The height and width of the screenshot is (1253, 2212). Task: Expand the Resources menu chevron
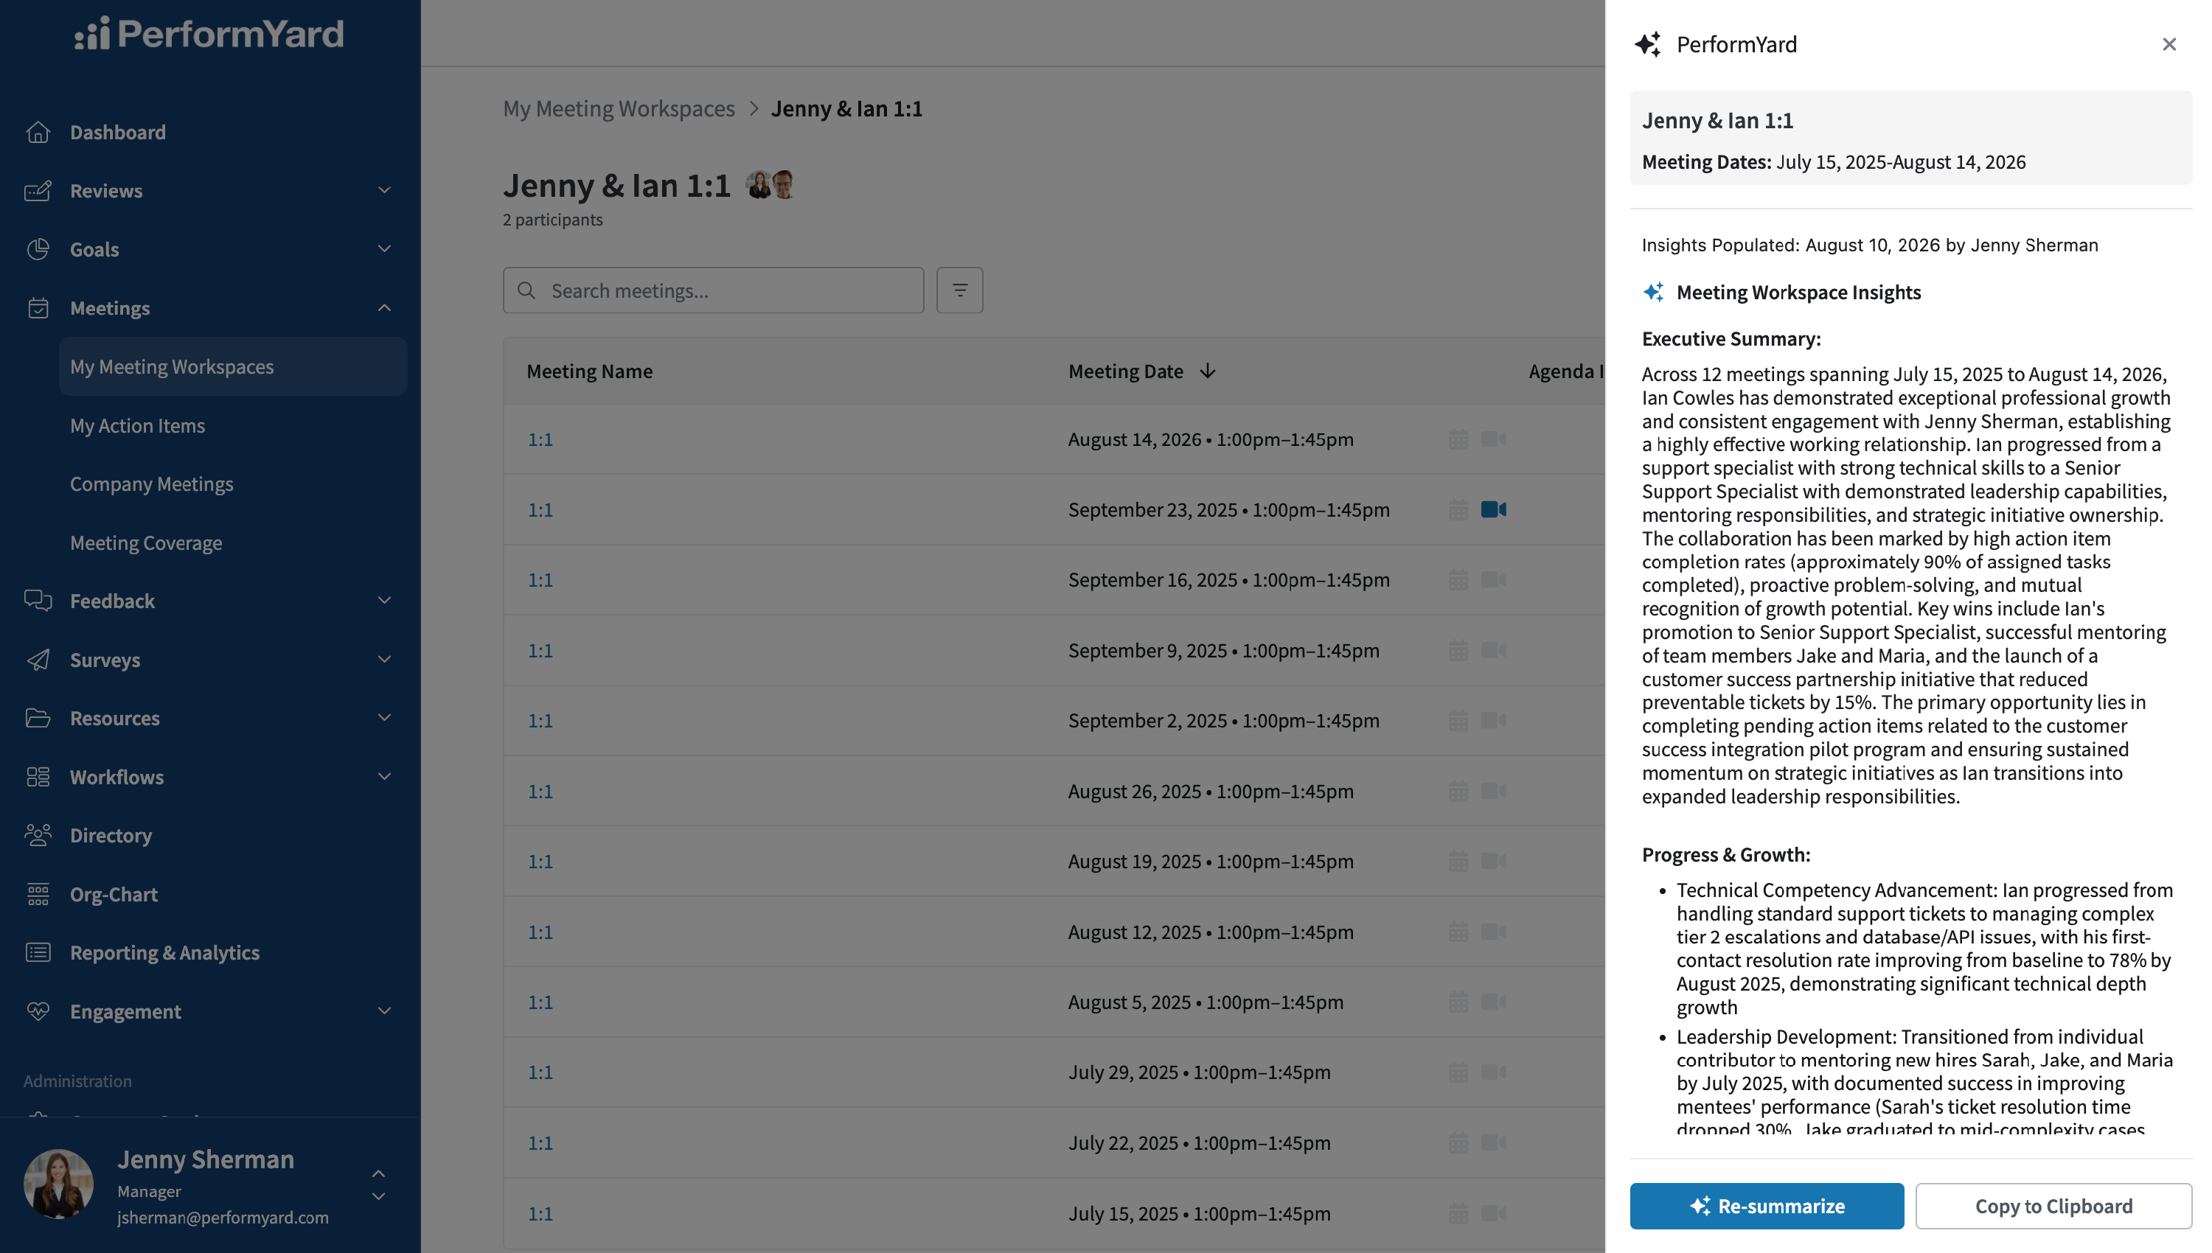385,718
